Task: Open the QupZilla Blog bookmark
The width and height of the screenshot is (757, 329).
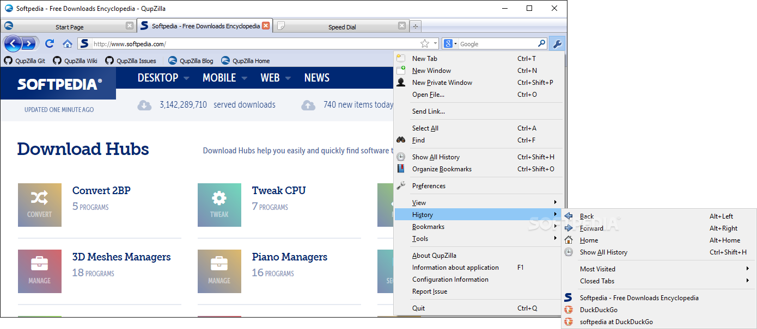Action: (191, 61)
